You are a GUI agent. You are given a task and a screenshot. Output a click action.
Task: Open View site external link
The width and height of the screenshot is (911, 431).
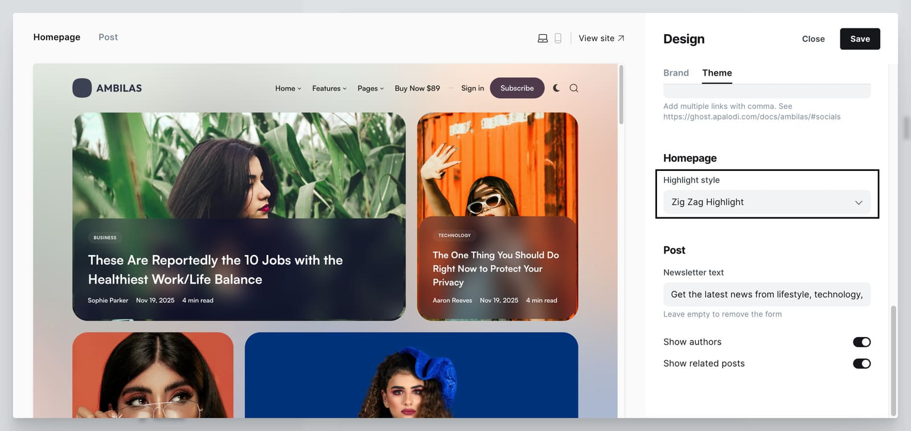point(601,38)
